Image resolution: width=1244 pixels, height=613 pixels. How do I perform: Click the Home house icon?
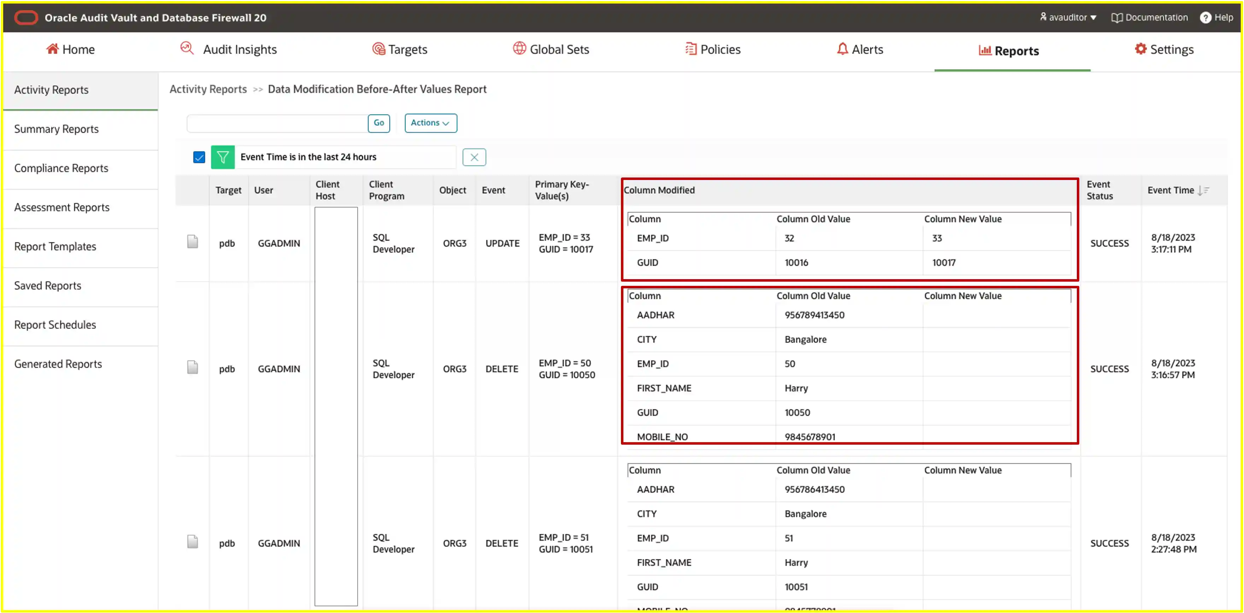pyautogui.click(x=53, y=49)
